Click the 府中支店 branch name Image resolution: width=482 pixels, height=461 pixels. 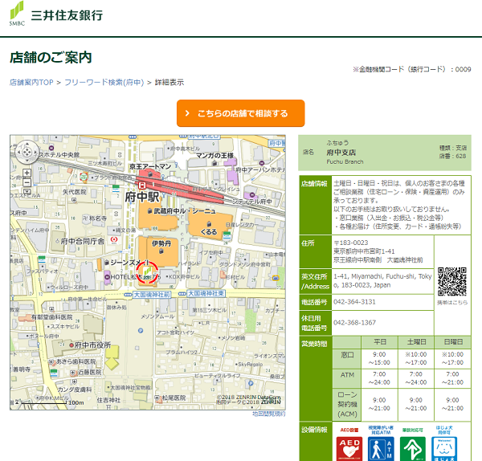pyautogui.click(x=341, y=153)
